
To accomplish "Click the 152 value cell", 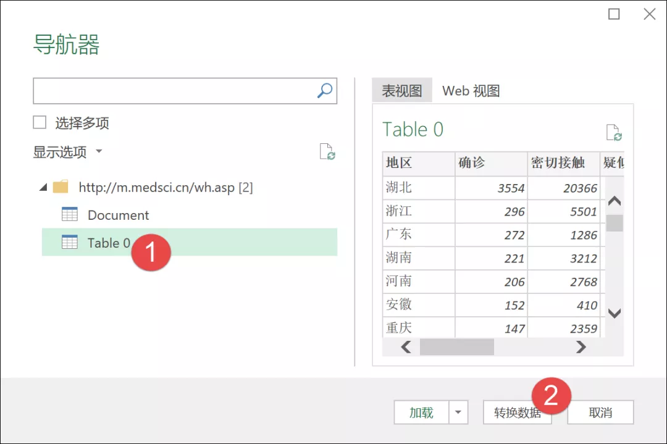I will (x=491, y=304).
